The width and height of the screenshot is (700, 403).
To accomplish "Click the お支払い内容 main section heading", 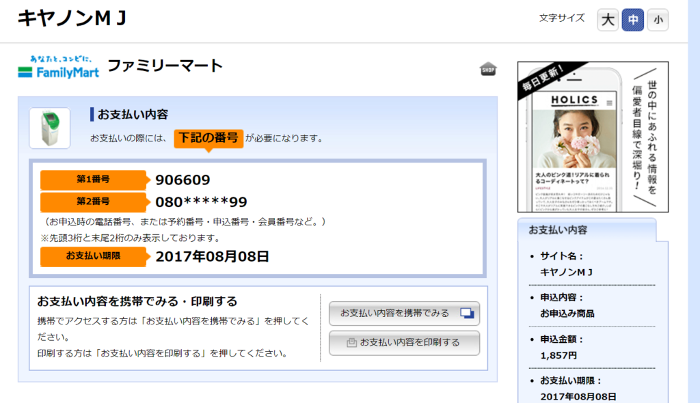I will (133, 114).
